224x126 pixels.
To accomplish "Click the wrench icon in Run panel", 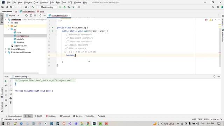I will click(x=6, y=85).
